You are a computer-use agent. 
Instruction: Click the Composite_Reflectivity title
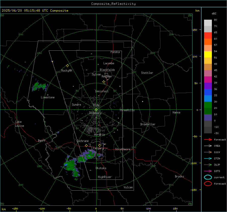(x=113, y=4)
